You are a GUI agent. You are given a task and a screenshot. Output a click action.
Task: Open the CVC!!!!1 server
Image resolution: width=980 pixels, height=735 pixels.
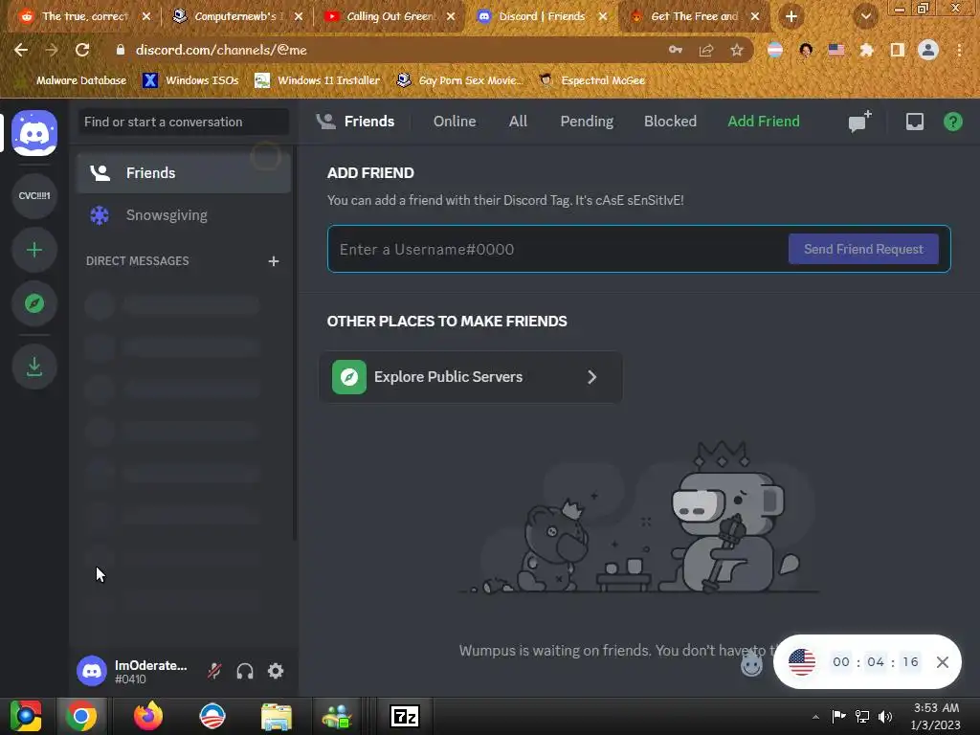tap(34, 195)
